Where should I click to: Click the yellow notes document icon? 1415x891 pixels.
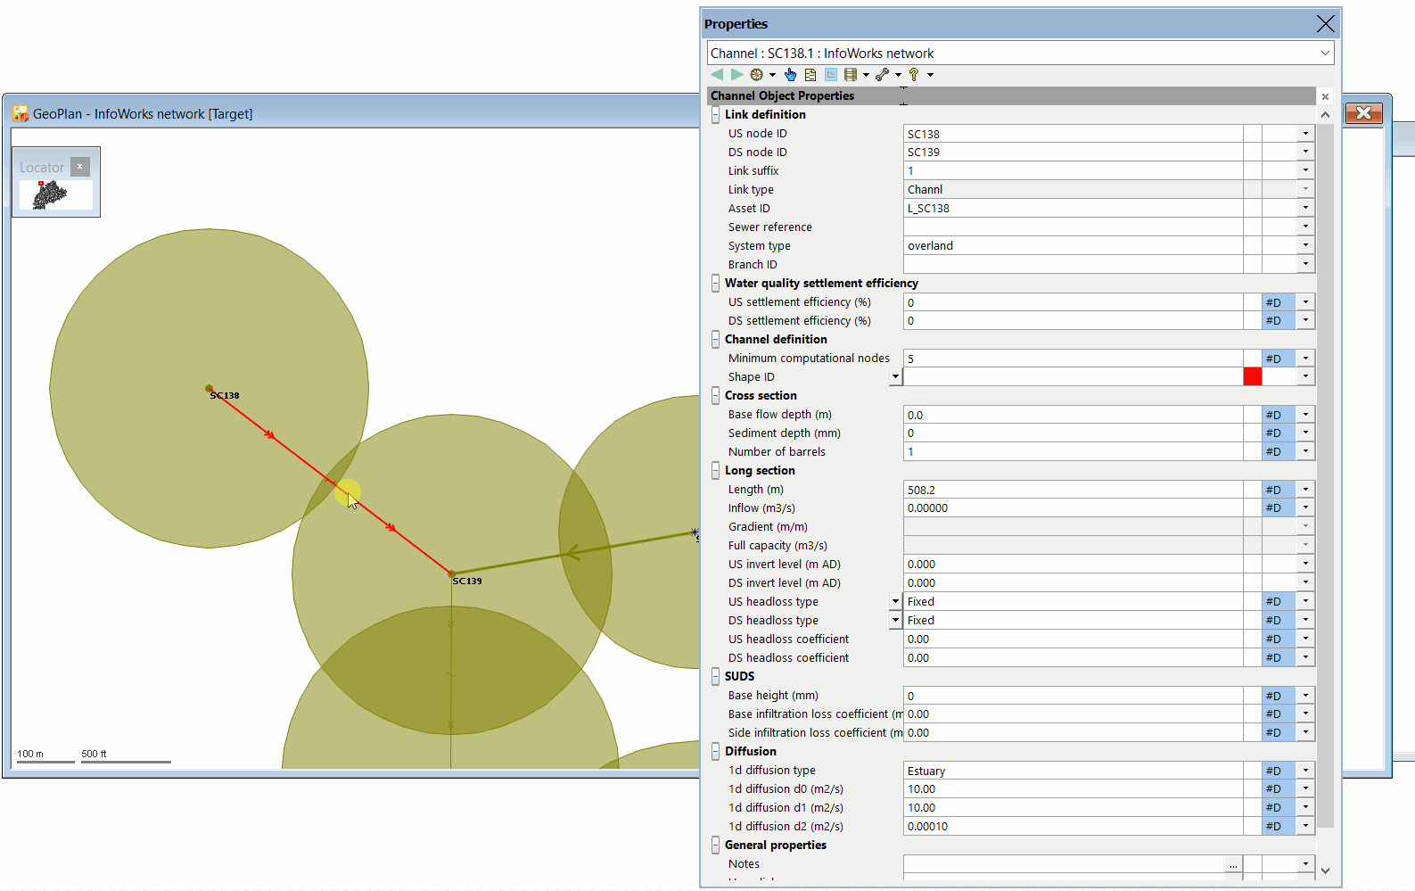[x=810, y=75]
